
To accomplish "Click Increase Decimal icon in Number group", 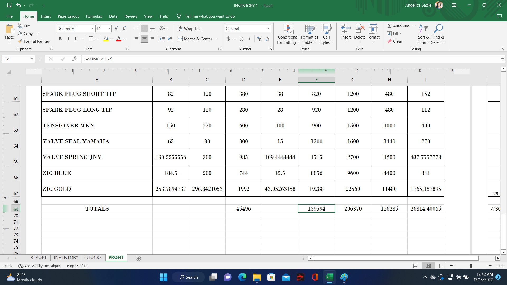I will click(259, 39).
